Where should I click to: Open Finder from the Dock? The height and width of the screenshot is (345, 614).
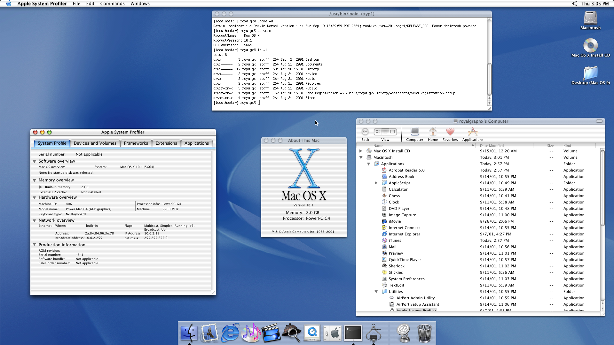189,333
